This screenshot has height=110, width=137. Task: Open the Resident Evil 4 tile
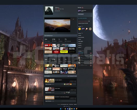[64, 69]
